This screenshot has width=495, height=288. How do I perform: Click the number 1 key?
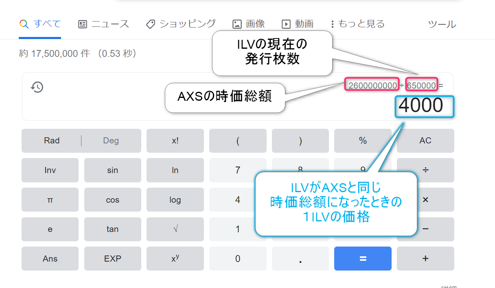coord(238,229)
